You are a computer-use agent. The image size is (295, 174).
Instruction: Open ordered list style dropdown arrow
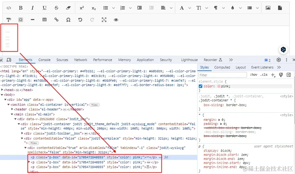pos(130,8)
